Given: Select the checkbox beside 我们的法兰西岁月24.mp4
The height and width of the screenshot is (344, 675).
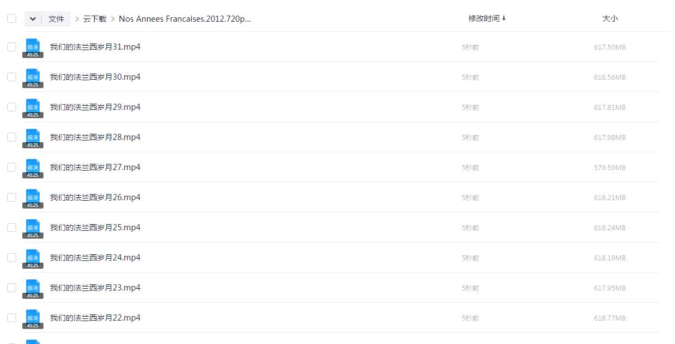Looking at the screenshot, I should (x=12, y=258).
